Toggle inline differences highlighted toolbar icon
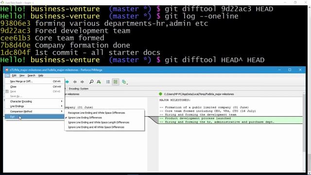Viewport: 311px width, 175px height. point(116,82)
